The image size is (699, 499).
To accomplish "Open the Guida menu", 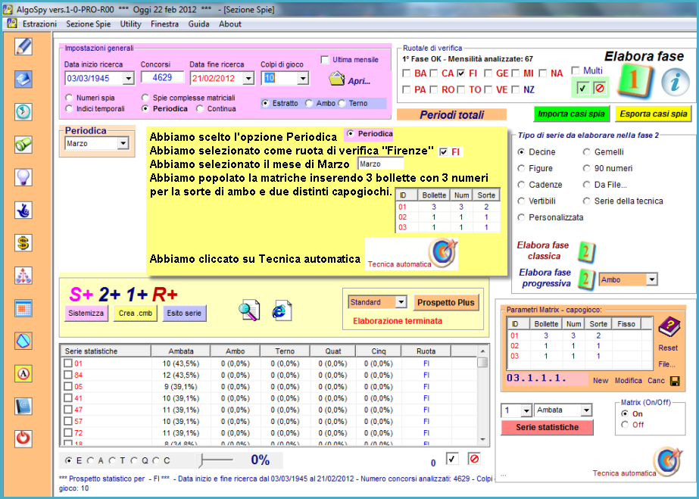I will click(x=199, y=24).
